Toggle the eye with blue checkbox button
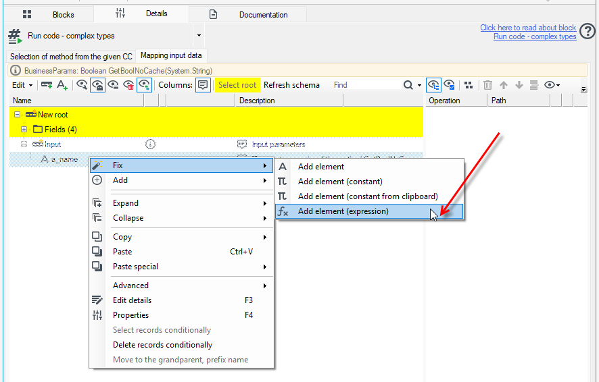The width and height of the screenshot is (599, 382). pyautogui.click(x=449, y=85)
